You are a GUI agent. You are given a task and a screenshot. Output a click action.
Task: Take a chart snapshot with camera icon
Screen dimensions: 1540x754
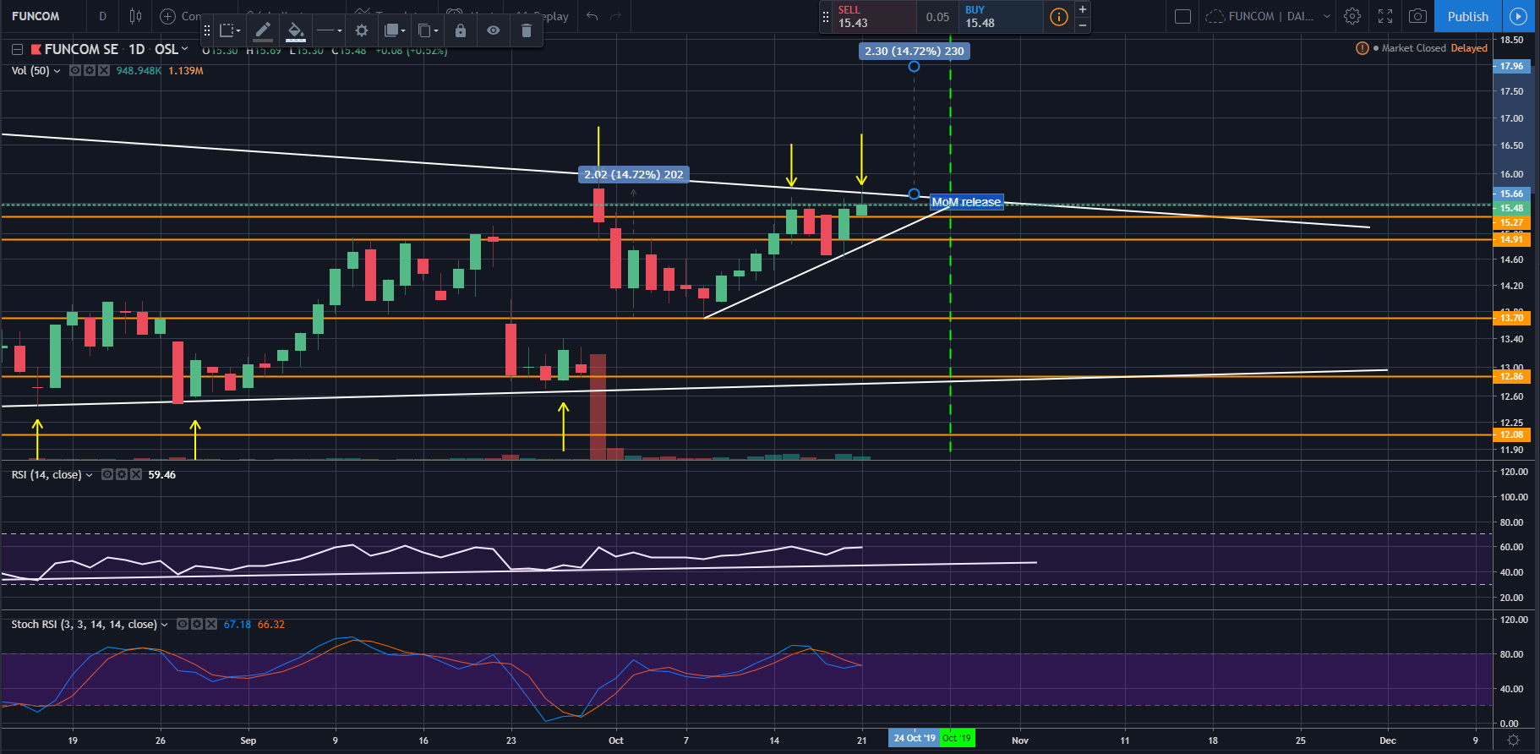tap(1418, 16)
